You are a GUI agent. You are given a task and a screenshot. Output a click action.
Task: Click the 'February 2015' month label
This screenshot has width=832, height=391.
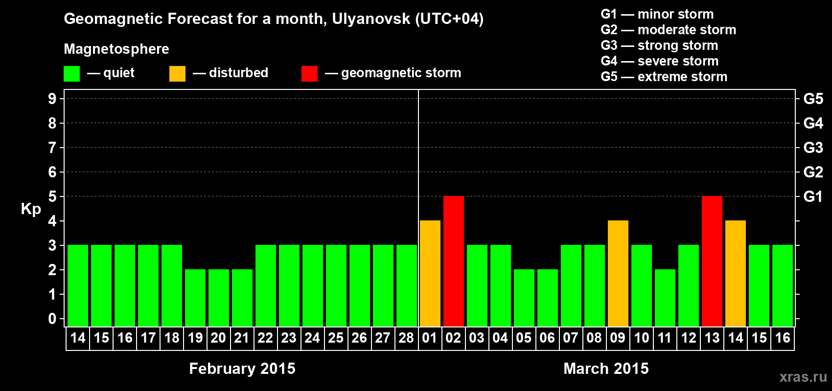(x=242, y=369)
